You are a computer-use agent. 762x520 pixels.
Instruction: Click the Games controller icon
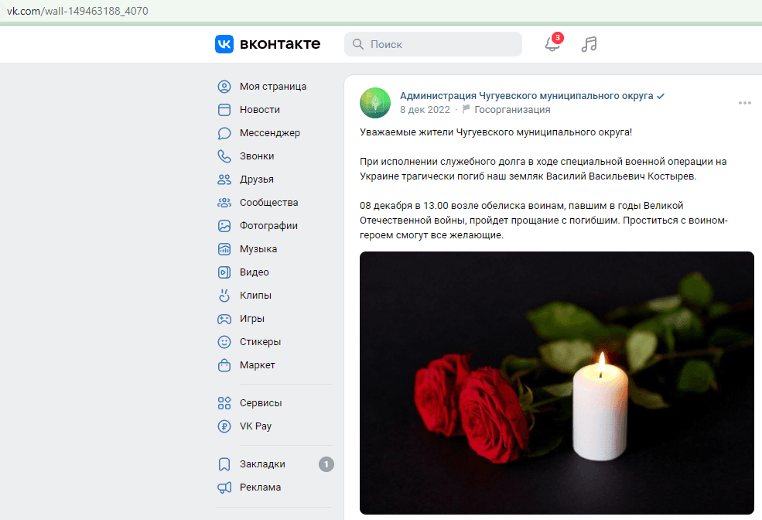pyautogui.click(x=224, y=319)
